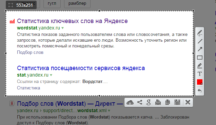Share screenshot on social networks
This screenshot has width=216, height=125.
(140, 102)
